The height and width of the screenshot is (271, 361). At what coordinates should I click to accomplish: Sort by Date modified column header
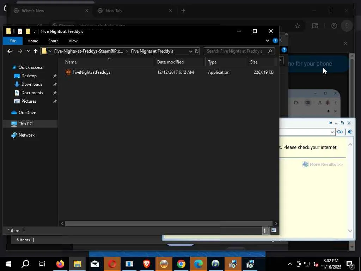tap(180, 62)
